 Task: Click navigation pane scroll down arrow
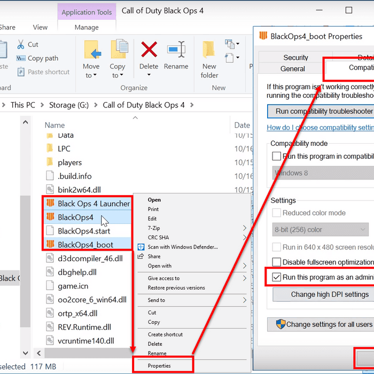[x=26, y=353]
